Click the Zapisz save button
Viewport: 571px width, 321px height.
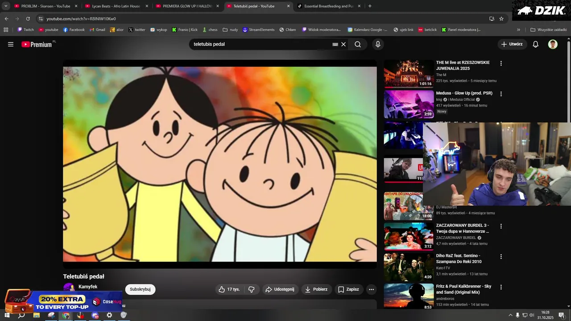point(348,289)
